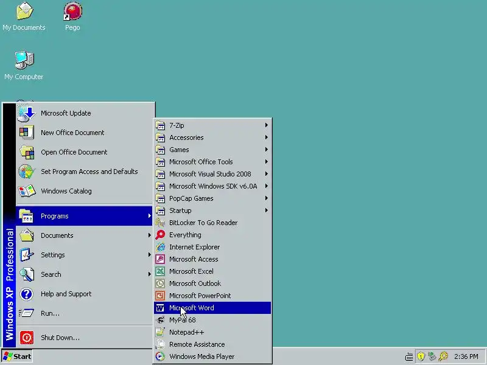The image size is (487, 365).
Task: Click the Everything label in Programs
Action: pos(185,235)
